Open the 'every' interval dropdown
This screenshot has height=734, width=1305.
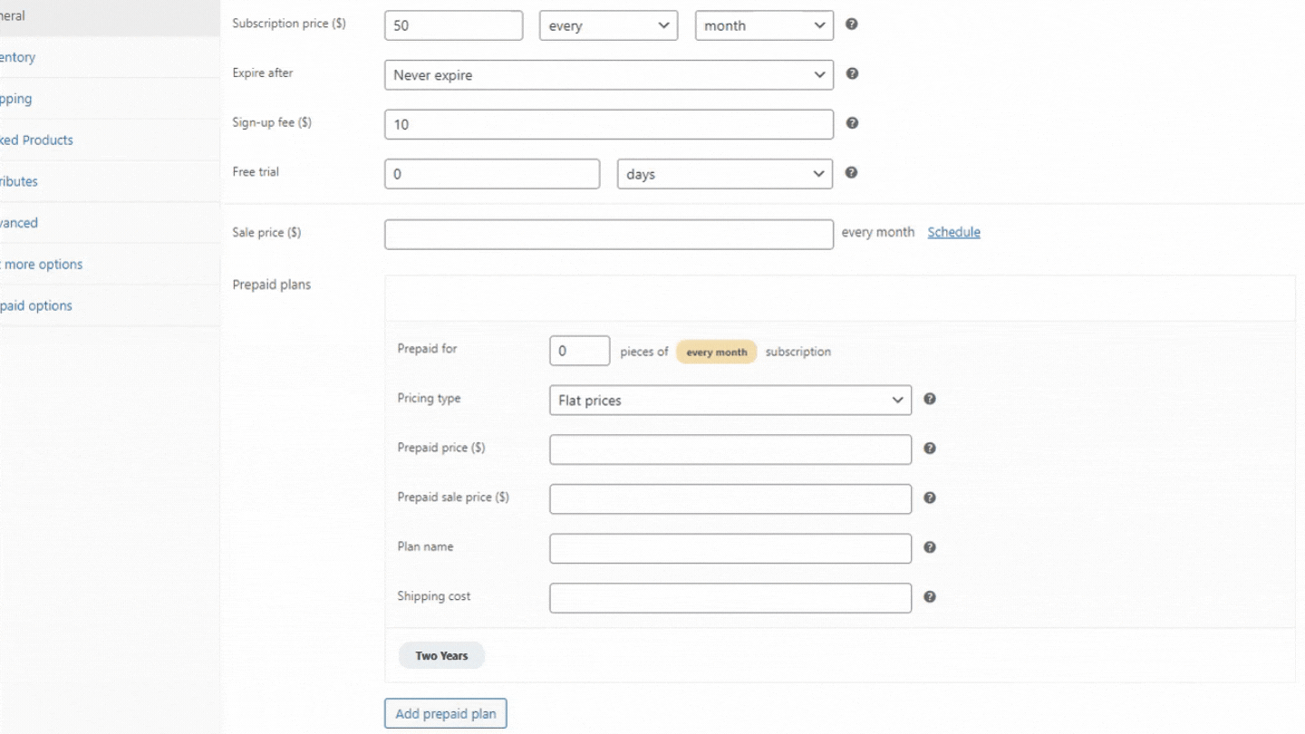click(608, 25)
